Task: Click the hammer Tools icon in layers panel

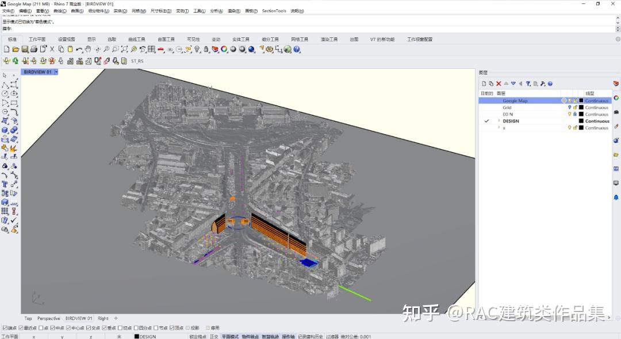Action: click(543, 84)
